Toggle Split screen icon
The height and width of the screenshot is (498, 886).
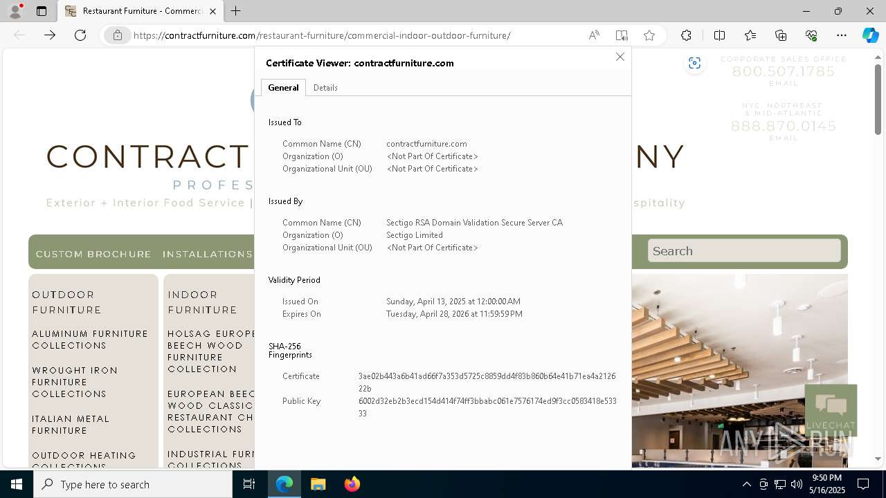(719, 35)
